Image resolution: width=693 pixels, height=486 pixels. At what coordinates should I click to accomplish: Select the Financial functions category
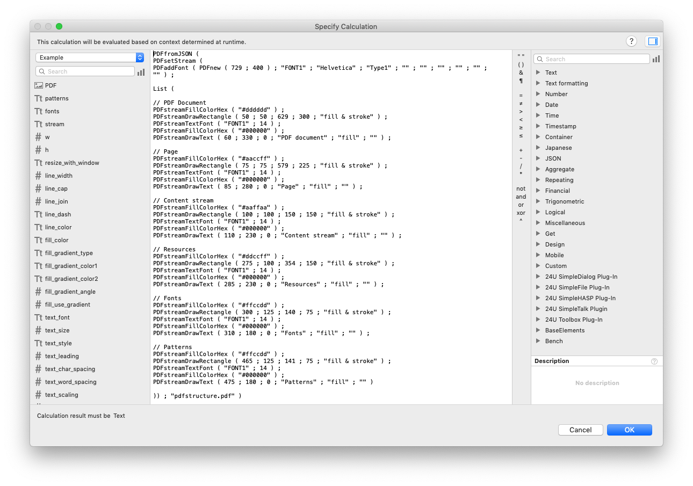[558, 191]
